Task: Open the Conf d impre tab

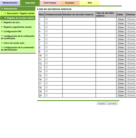Action: point(50,3)
